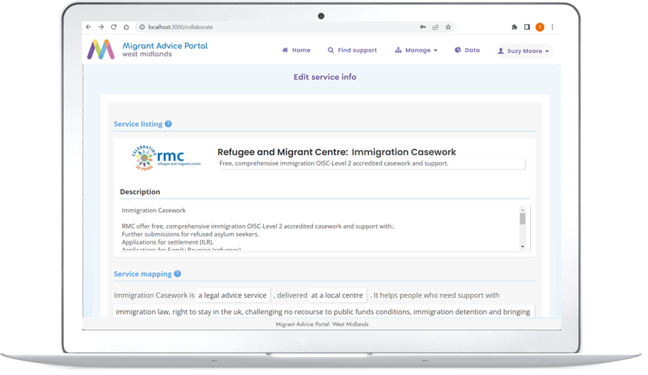Click the help icon next to Service listing
Image resolution: width=648 pixels, height=375 pixels.
(168, 124)
